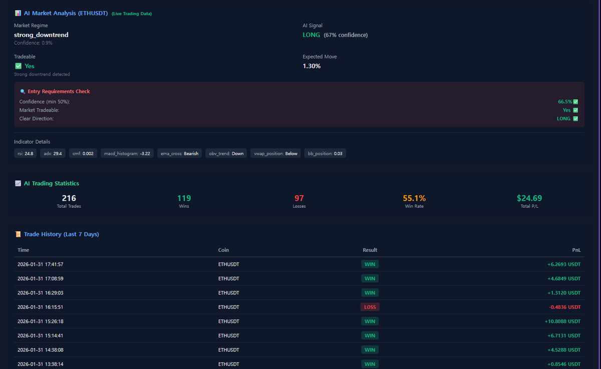601x369 pixels.
Task: Click the WIN badge for the 17:08:59 trade
Action: [370, 278]
